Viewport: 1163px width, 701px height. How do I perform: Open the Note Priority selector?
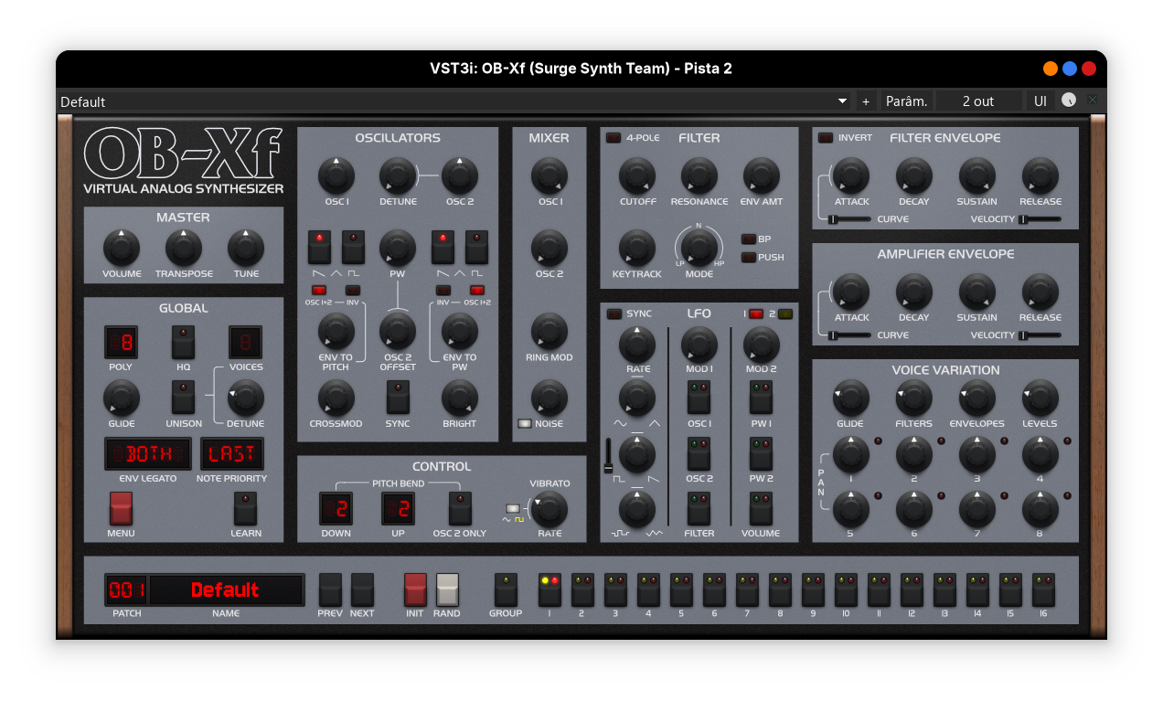point(232,454)
